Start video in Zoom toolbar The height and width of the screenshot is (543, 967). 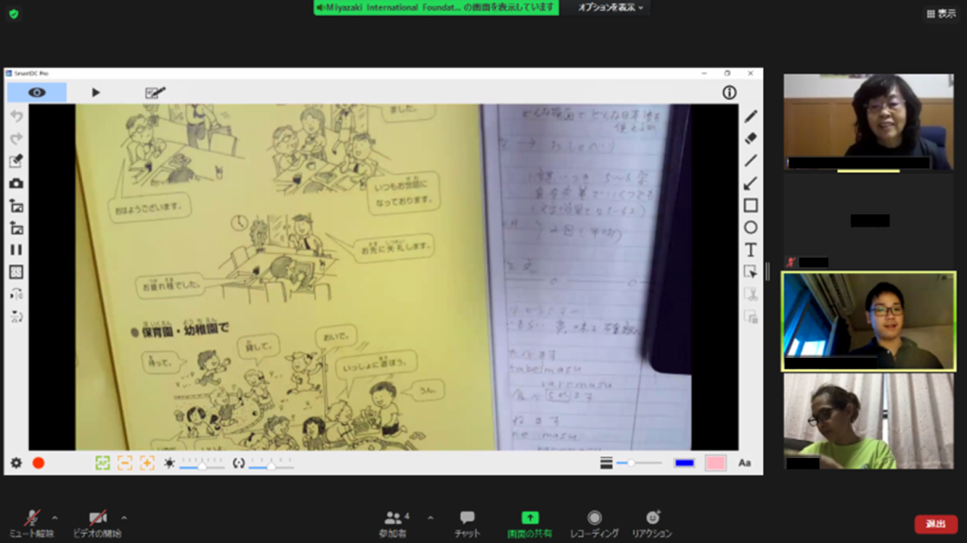tap(97, 523)
